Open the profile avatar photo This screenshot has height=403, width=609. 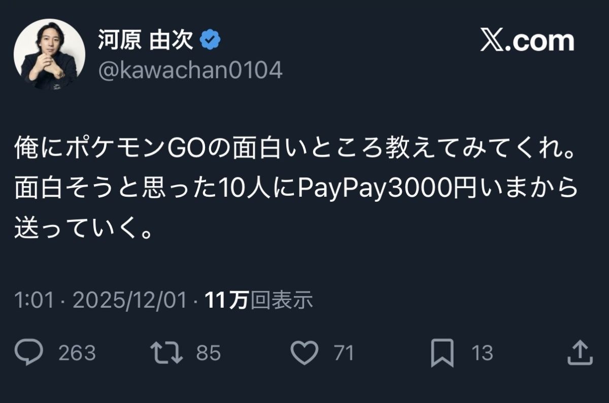(49, 54)
